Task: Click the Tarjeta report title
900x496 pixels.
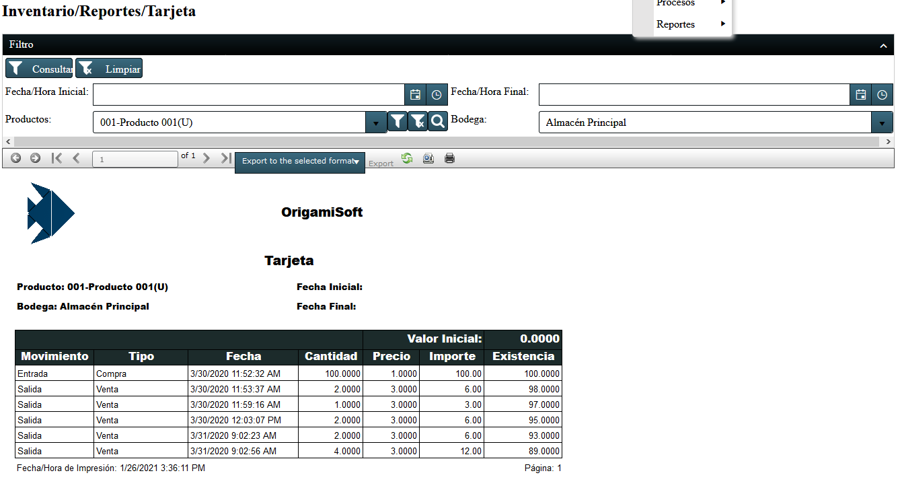Action: [x=289, y=260]
